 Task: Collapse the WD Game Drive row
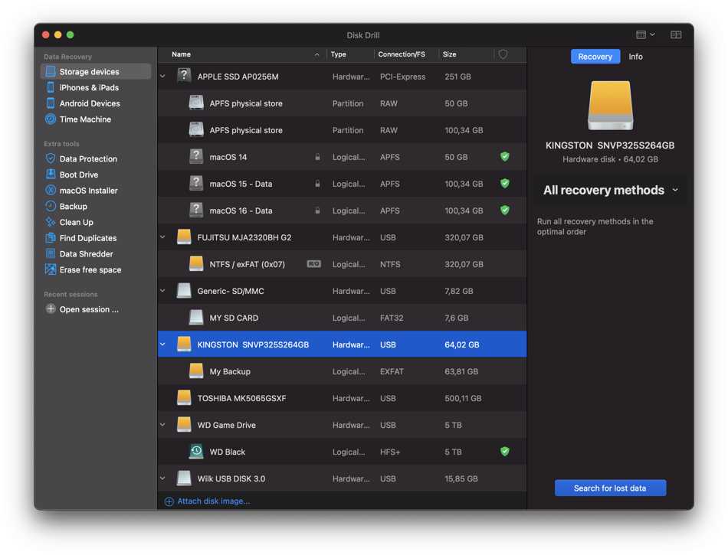pyautogui.click(x=163, y=425)
